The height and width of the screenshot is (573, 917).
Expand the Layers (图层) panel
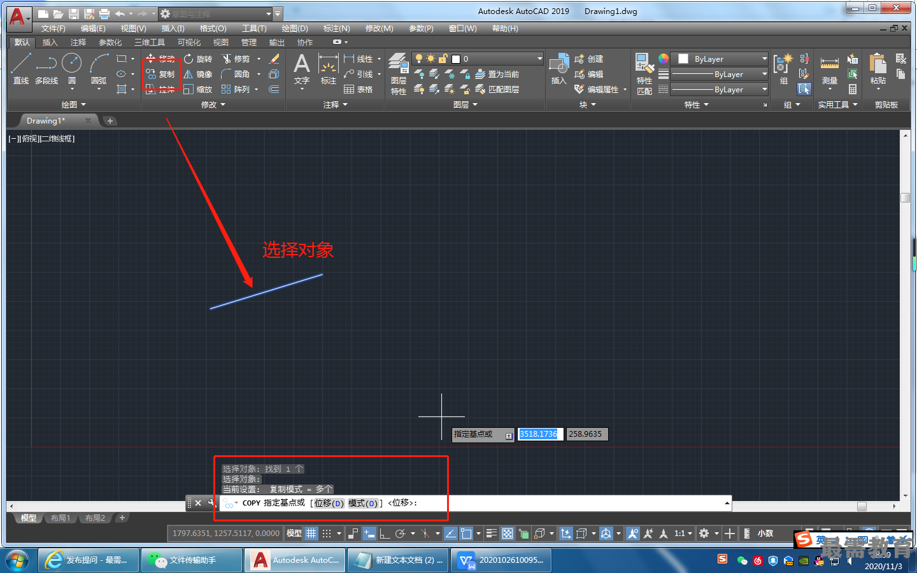tap(465, 104)
